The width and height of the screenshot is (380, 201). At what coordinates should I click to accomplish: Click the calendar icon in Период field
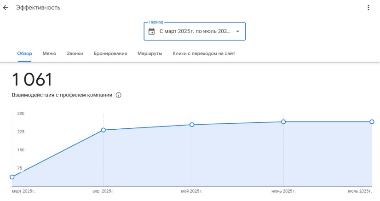click(151, 32)
